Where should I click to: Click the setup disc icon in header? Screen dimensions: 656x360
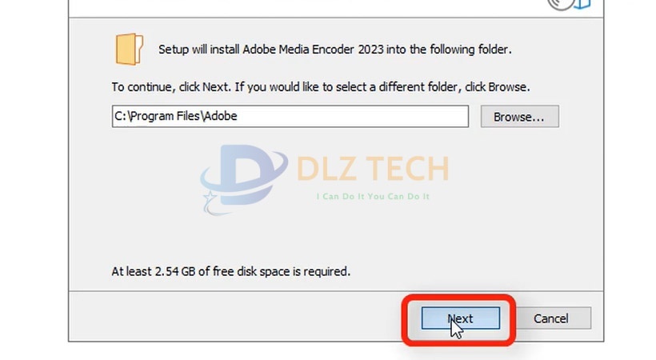pyautogui.click(x=563, y=3)
